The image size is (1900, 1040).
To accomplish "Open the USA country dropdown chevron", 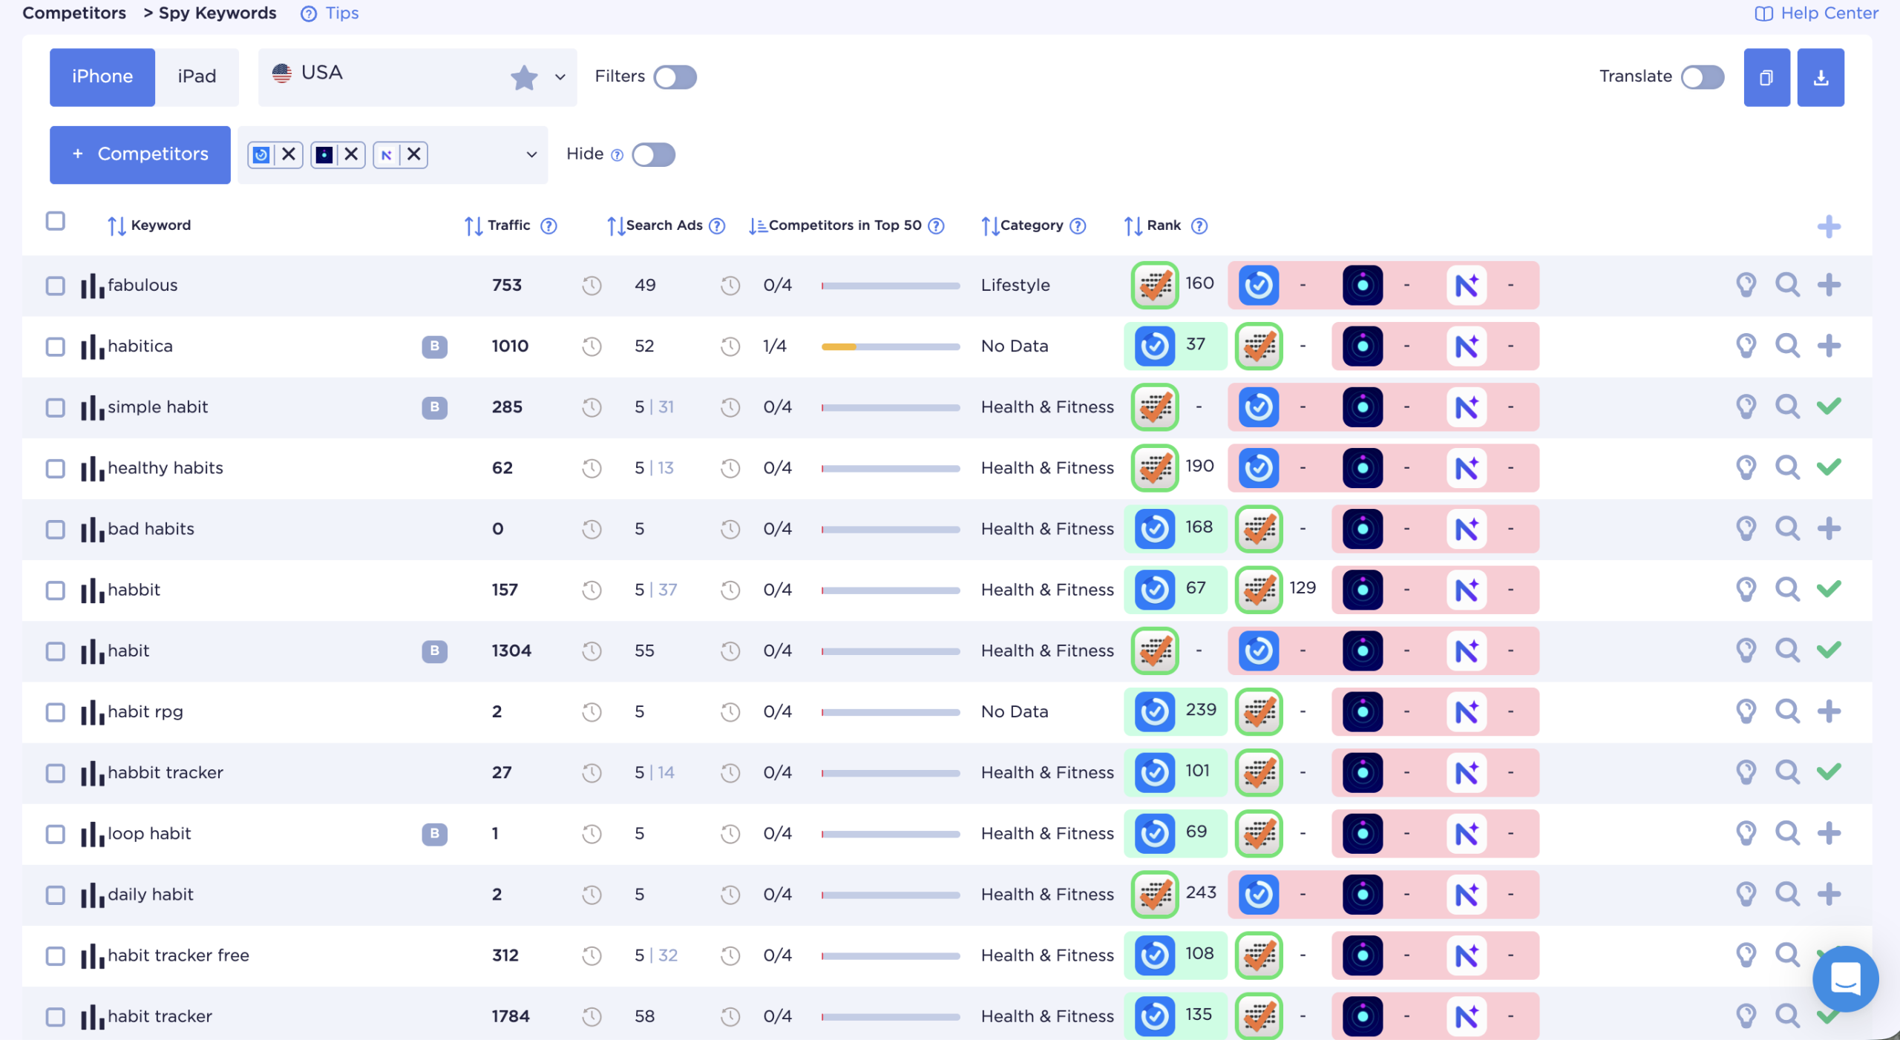I will point(560,77).
